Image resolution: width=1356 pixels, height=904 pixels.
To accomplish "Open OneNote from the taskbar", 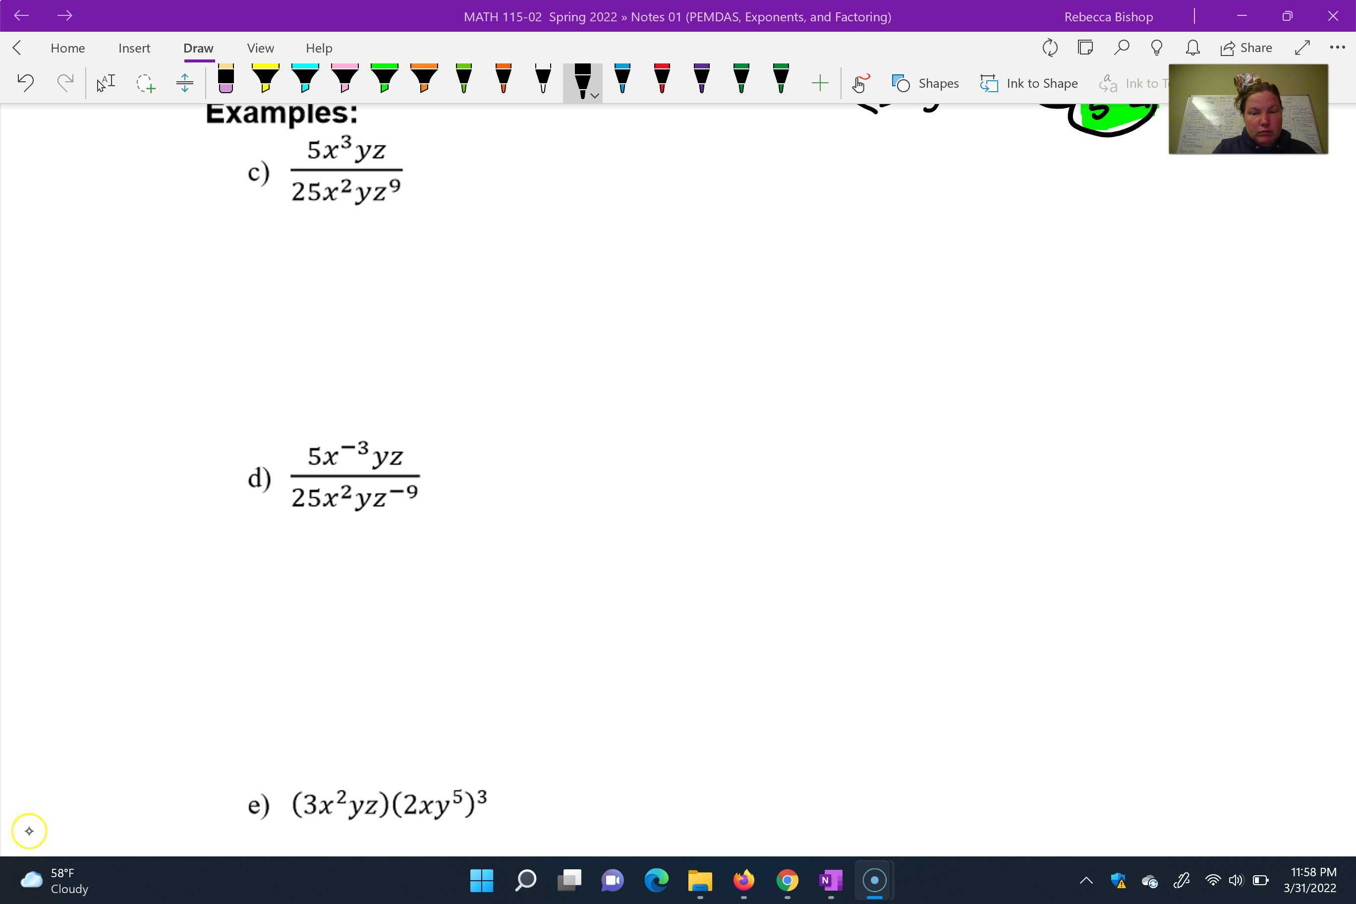I will (830, 880).
